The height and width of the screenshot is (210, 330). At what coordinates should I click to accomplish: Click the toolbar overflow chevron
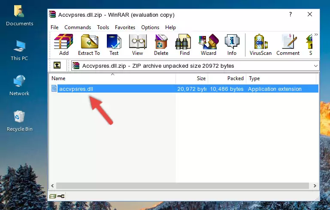click(x=316, y=34)
